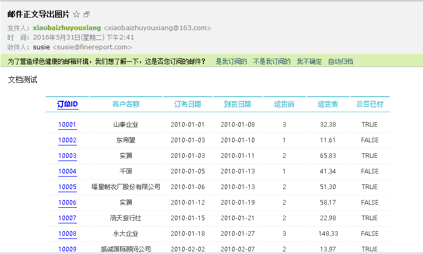Click 是否已付 column header
The height and width of the screenshot is (254, 423).
[370, 104]
